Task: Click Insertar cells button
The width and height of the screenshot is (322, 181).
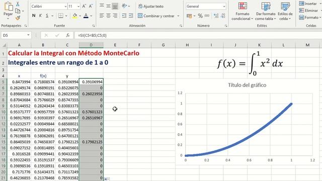Action: 308,4
